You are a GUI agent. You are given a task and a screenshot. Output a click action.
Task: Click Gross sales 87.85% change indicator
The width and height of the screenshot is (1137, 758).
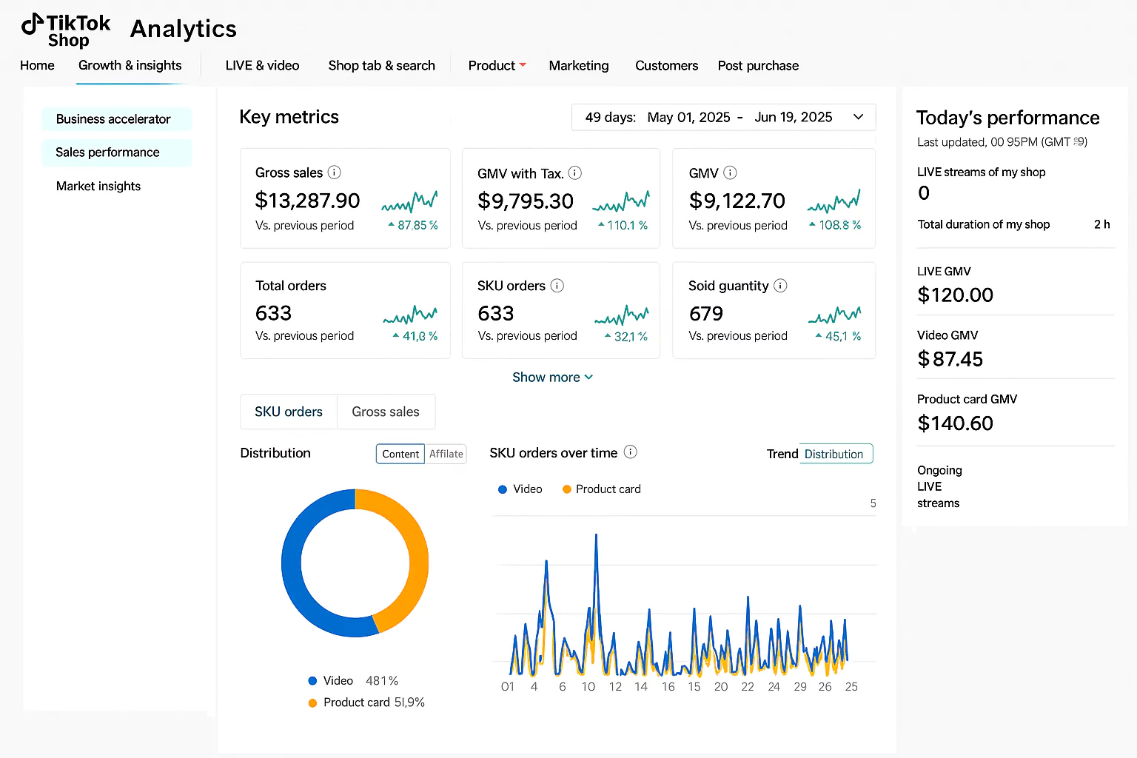(413, 225)
